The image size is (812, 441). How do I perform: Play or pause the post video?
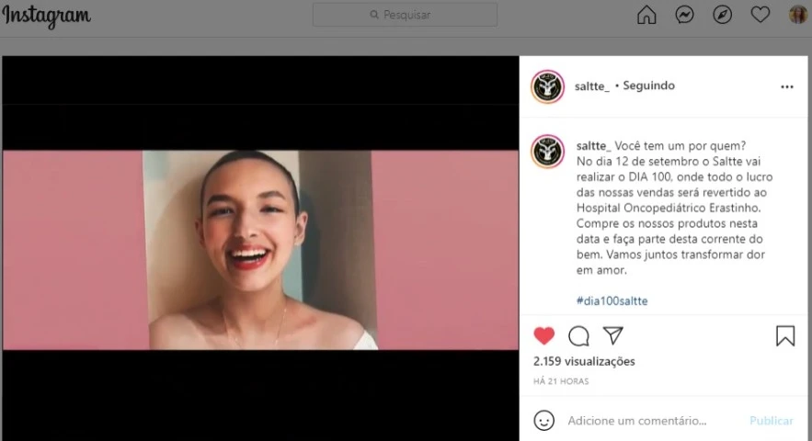260,249
